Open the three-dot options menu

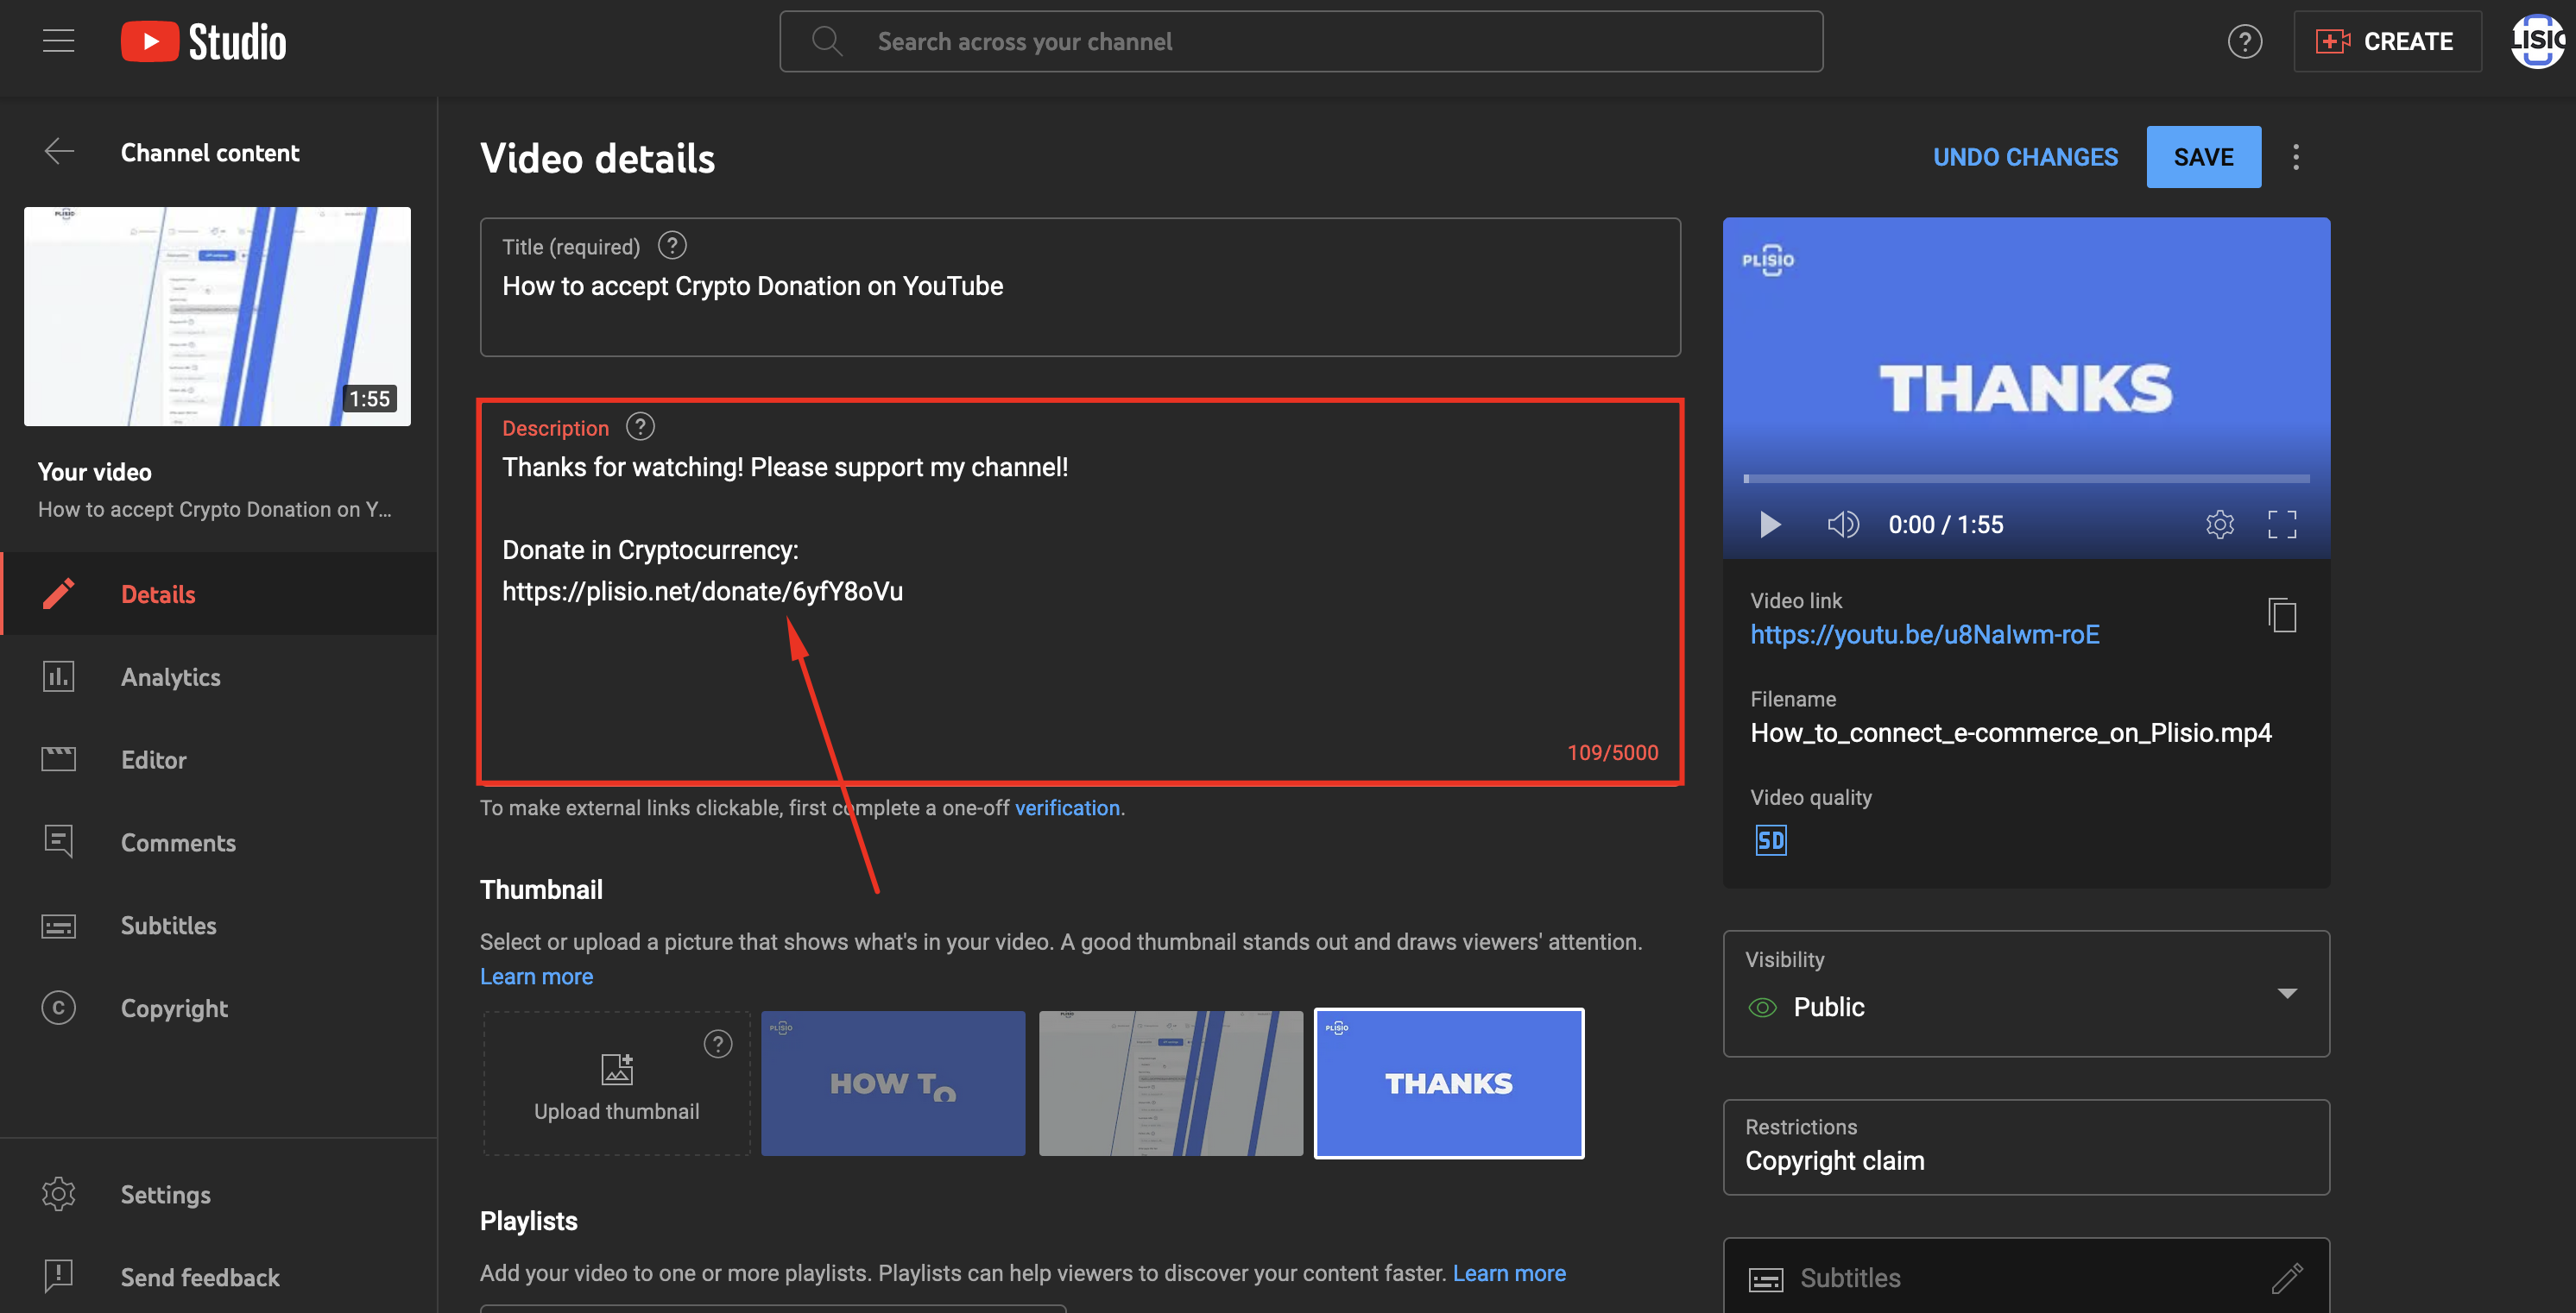pyautogui.click(x=2295, y=157)
